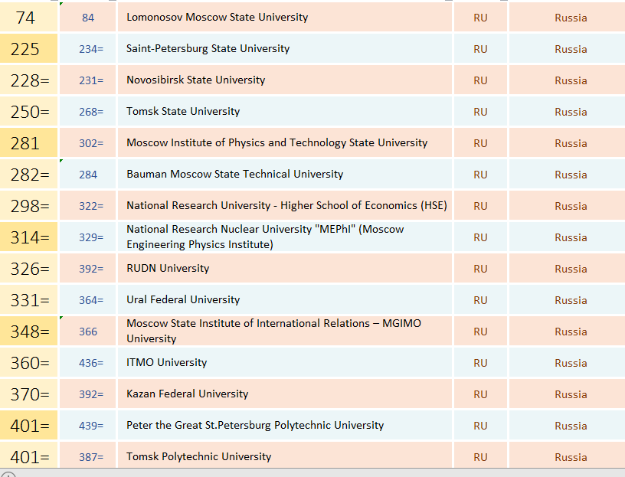Screen dimensions: 625x477
Task: Click Bauman Moscow State Technical University cell
Action: [x=285, y=174]
